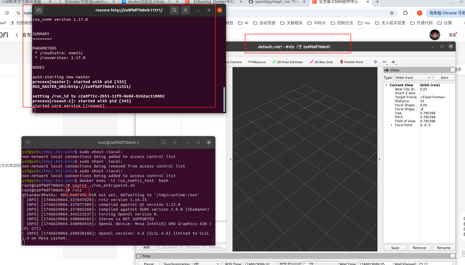The image size is (465, 265).
Task: Click the CSDN user avatar picture
Action: (435, 35)
